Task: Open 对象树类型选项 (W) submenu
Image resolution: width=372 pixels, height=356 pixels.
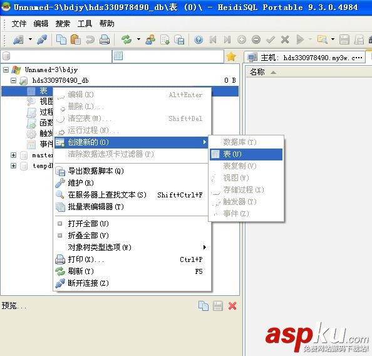Action: click(x=131, y=247)
